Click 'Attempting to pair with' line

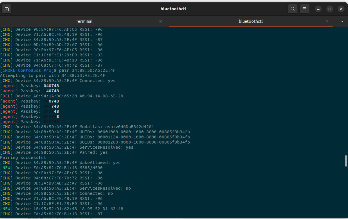pyautogui.click(x=52, y=75)
